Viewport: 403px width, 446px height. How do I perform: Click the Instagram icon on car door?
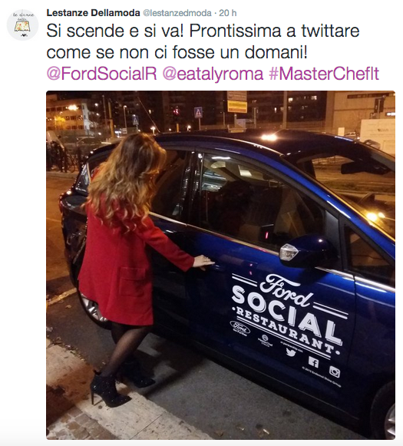335,372
